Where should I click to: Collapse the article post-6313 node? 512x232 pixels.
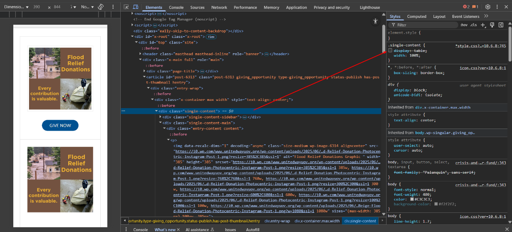[x=143, y=77]
